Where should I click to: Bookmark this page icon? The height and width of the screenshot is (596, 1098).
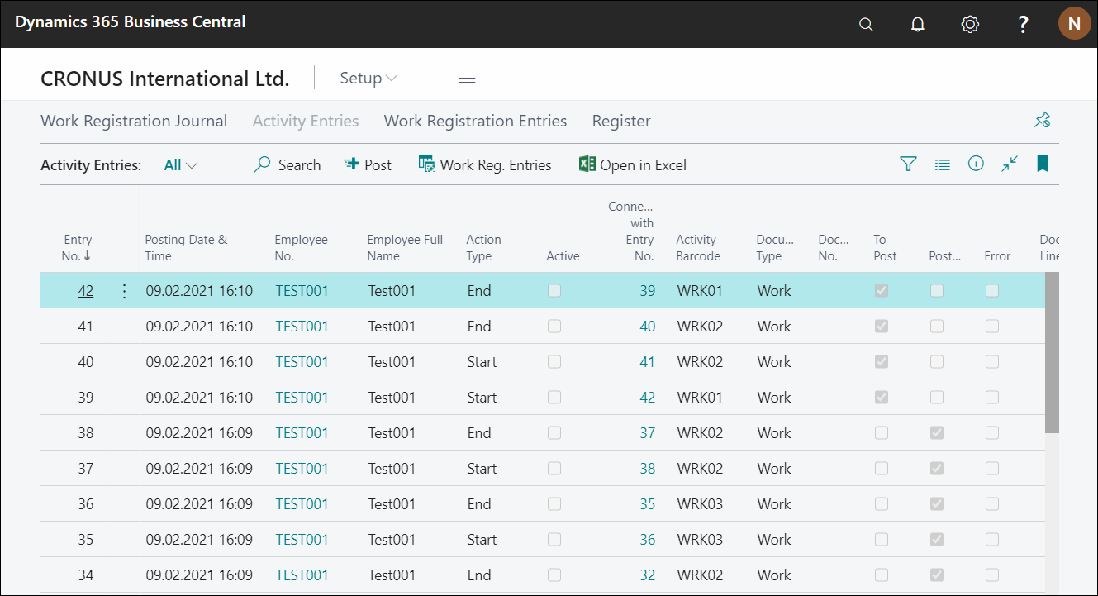coord(1043,164)
